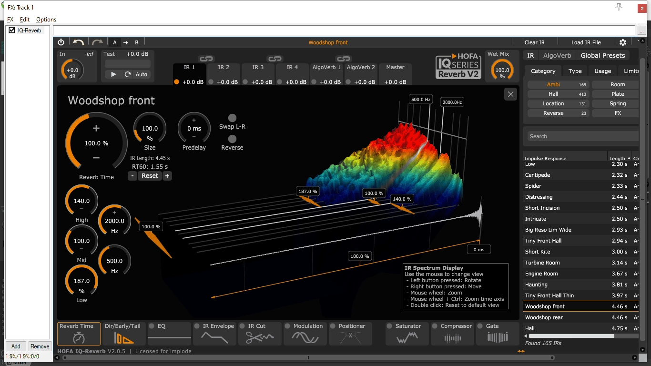Image resolution: width=651 pixels, height=366 pixels.
Task: Select 'Woodshop rear' impulse response
Action: coord(580,317)
